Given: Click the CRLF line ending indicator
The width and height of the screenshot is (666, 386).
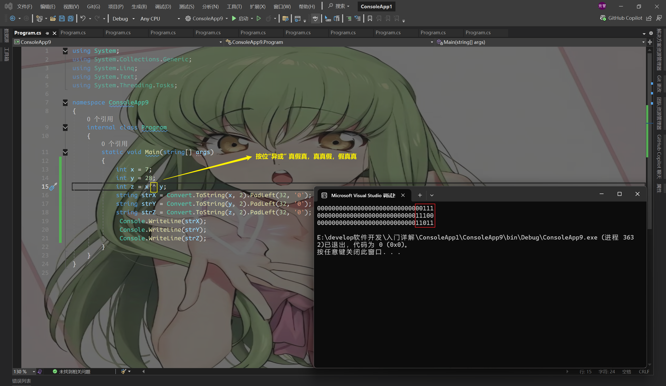Looking at the screenshot, I should tap(644, 371).
